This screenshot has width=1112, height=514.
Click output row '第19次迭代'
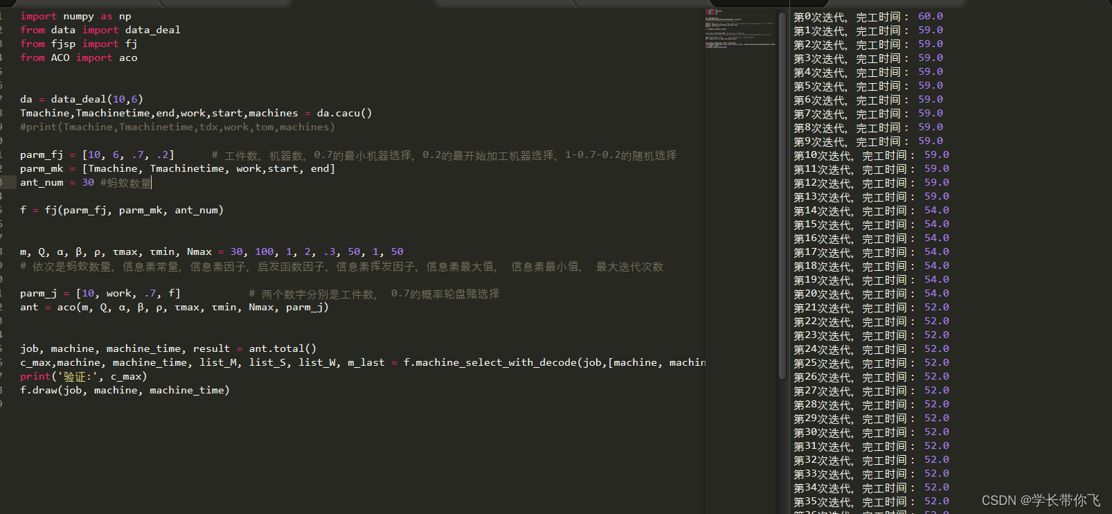click(871, 279)
